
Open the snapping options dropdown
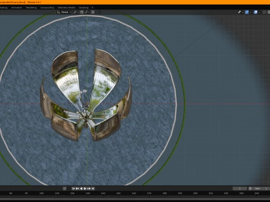87,12
